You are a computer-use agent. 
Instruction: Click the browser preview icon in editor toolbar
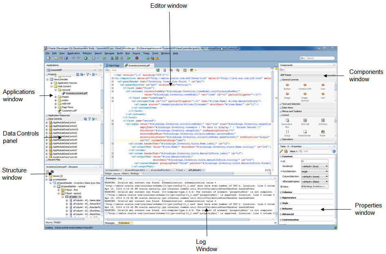pyautogui.click(x=192, y=70)
